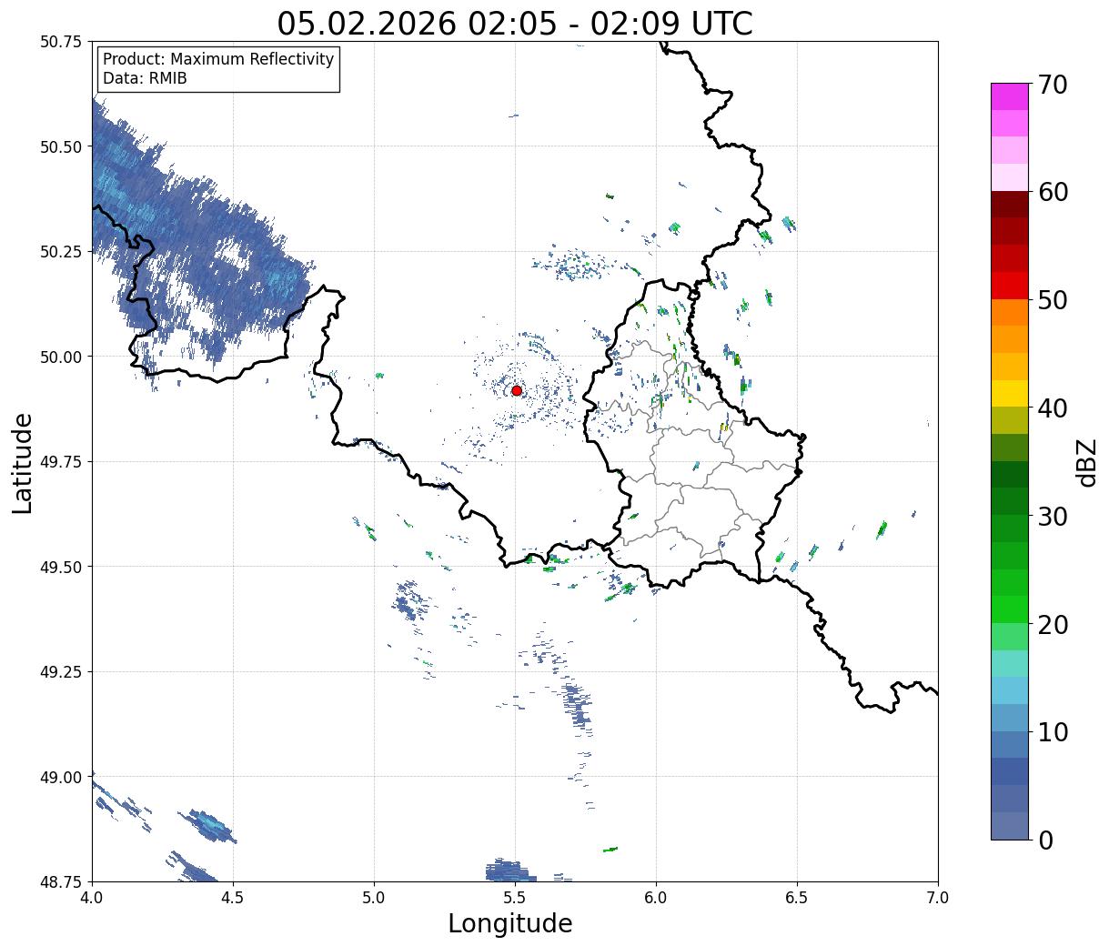This screenshot has width=1109, height=946.
Task: Click the 5.5 longitude tick label
Action: point(515,898)
